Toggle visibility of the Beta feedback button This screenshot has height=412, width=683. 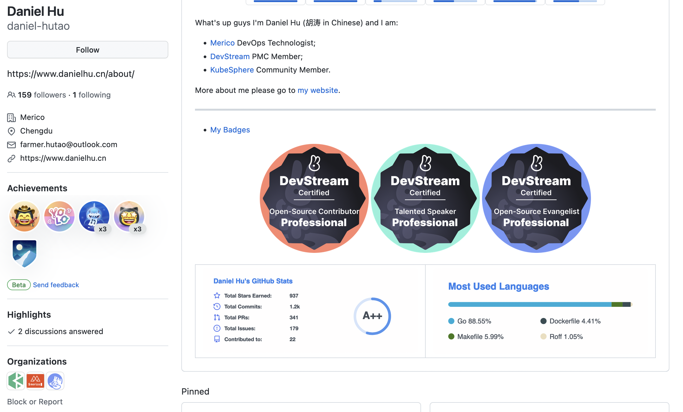click(x=18, y=284)
